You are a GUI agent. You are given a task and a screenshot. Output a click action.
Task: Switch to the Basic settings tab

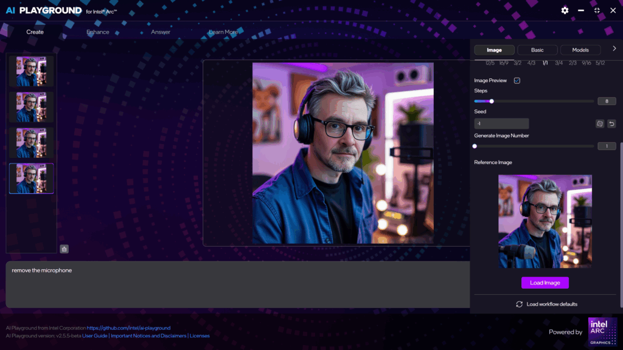click(x=537, y=50)
